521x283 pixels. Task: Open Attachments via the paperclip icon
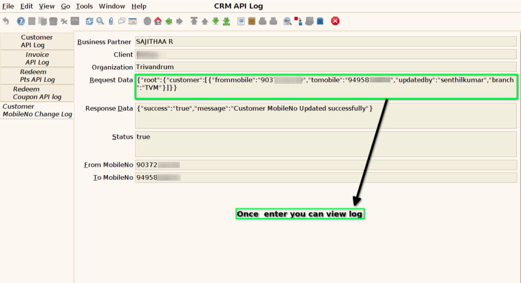[111, 21]
